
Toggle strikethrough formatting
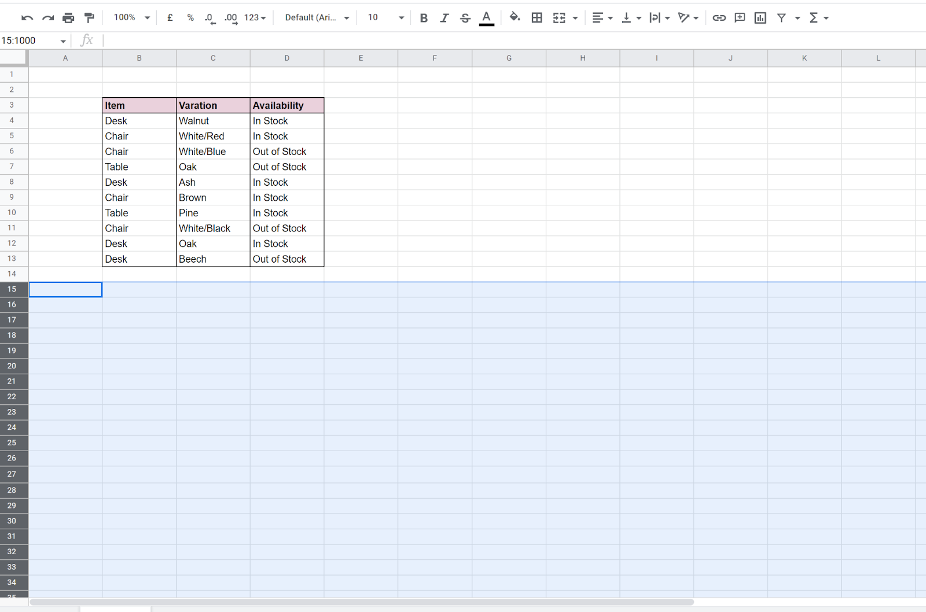pos(465,17)
